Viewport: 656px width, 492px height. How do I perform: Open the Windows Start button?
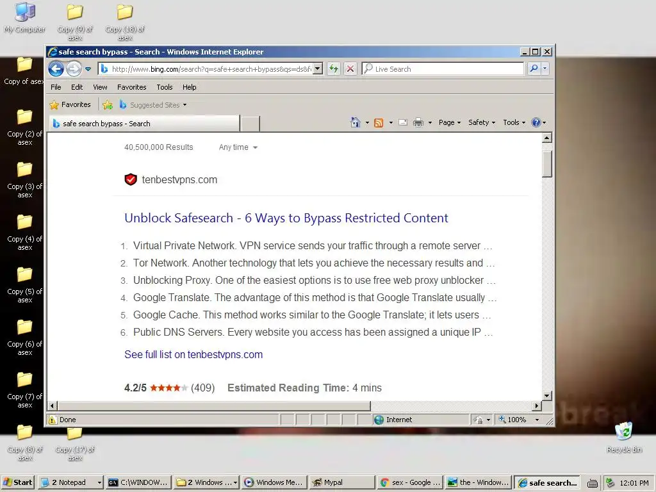pos(17,482)
